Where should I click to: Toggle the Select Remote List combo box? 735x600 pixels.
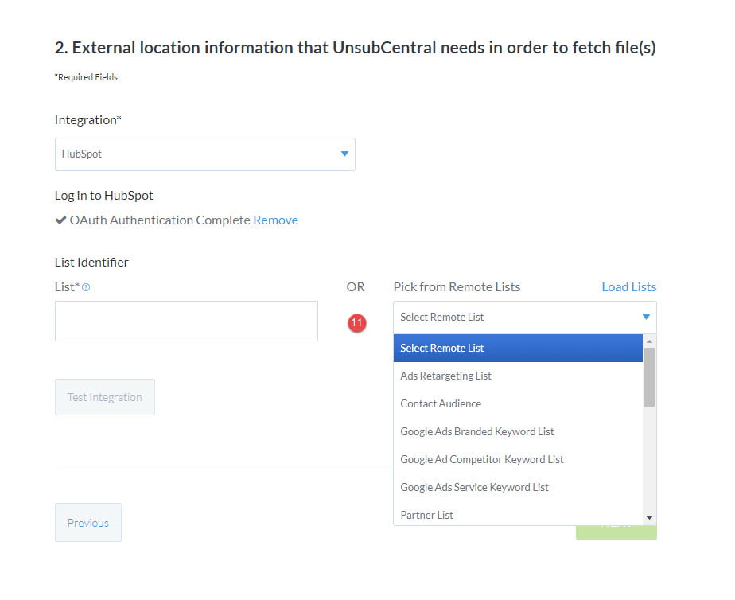[525, 318]
